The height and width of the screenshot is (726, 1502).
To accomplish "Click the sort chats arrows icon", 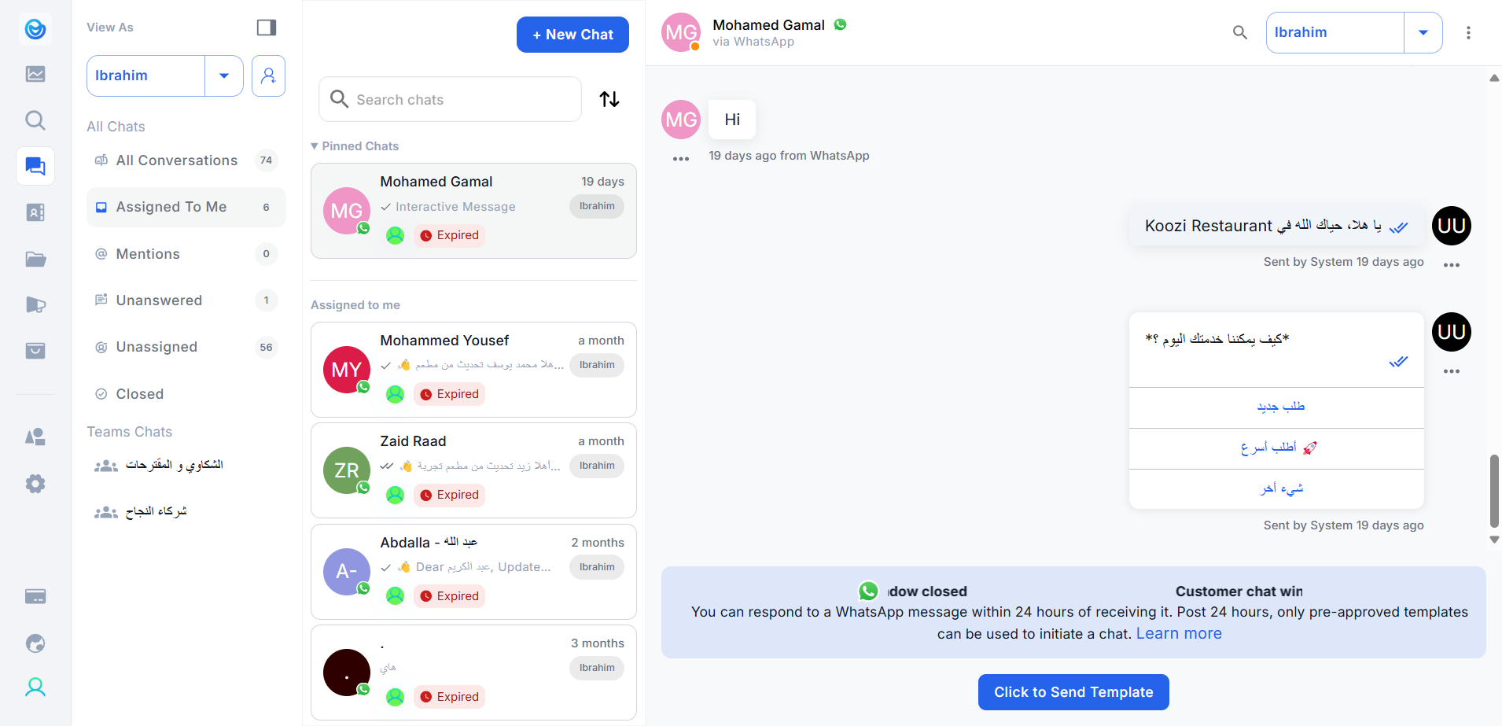I will pyautogui.click(x=609, y=99).
